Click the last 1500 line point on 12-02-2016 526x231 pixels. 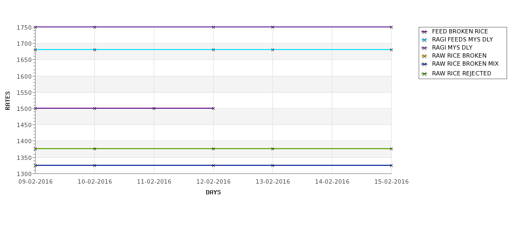coord(213,108)
